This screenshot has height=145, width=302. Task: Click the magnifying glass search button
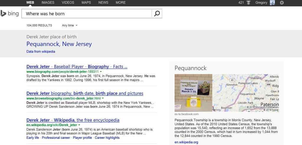(157, 14)
